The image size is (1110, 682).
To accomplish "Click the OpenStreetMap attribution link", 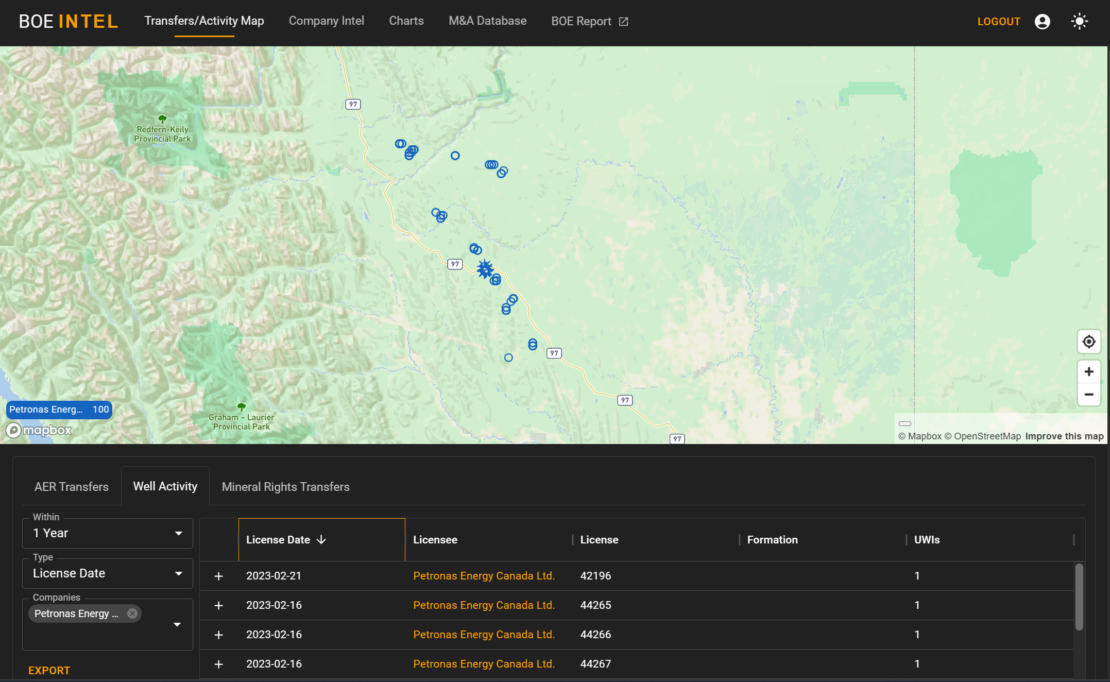I will 982,436.
